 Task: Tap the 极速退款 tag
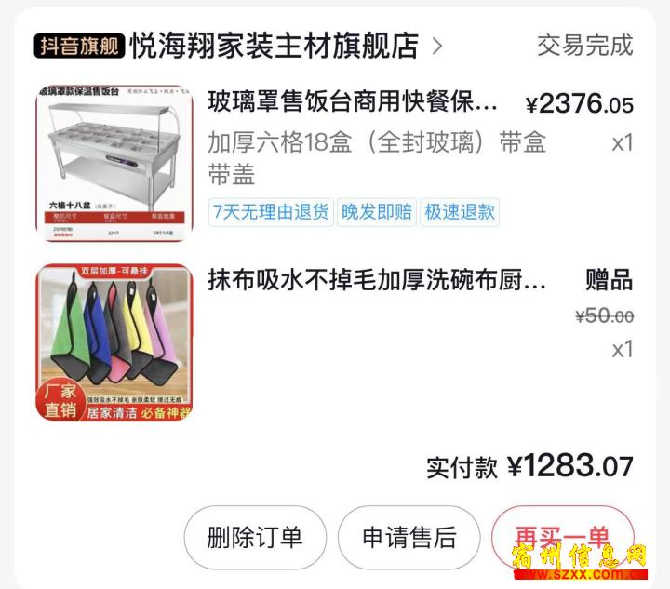(460, 212)
